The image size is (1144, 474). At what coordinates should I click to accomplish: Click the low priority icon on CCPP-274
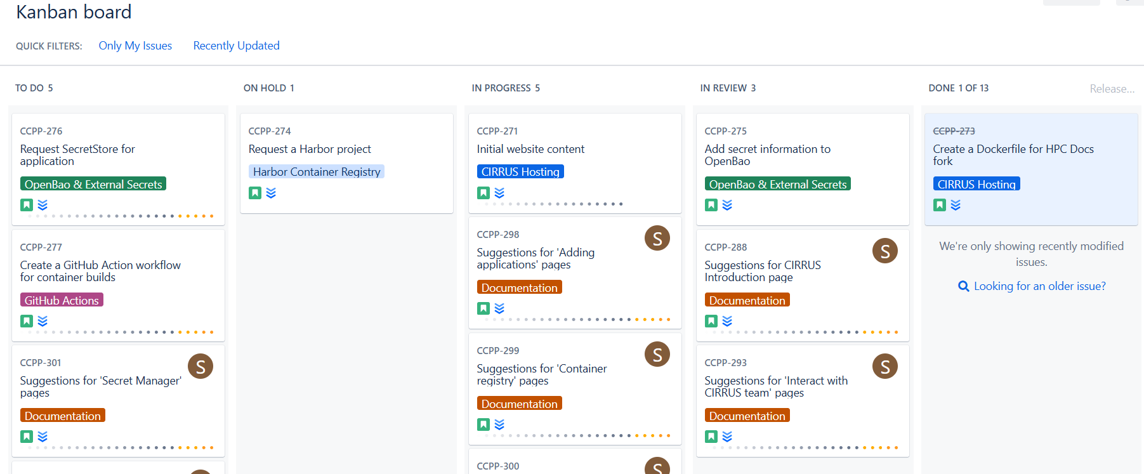pyautogui.click(x=271, y=193)
